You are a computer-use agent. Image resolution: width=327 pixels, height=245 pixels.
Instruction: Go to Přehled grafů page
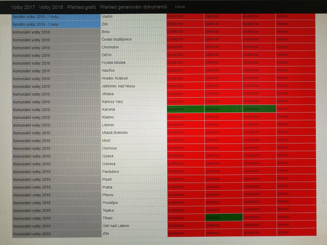[x=81, y=7]
